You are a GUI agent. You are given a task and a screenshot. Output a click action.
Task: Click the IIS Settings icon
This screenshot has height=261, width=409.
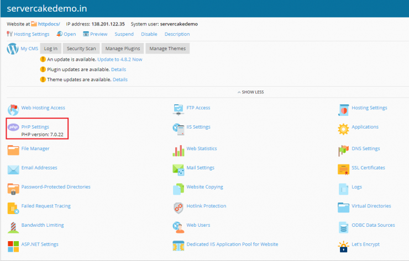coord(179,129)
